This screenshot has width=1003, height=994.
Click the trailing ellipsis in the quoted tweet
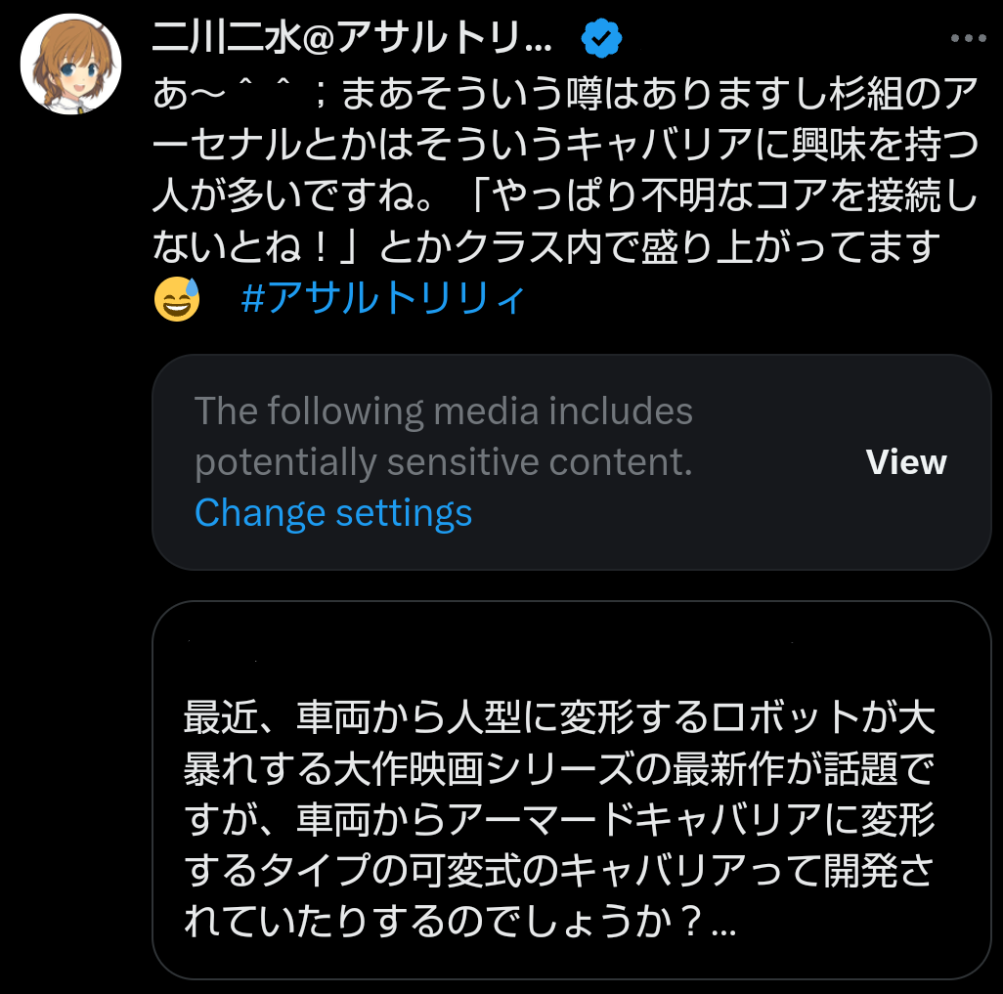point(724,924)
